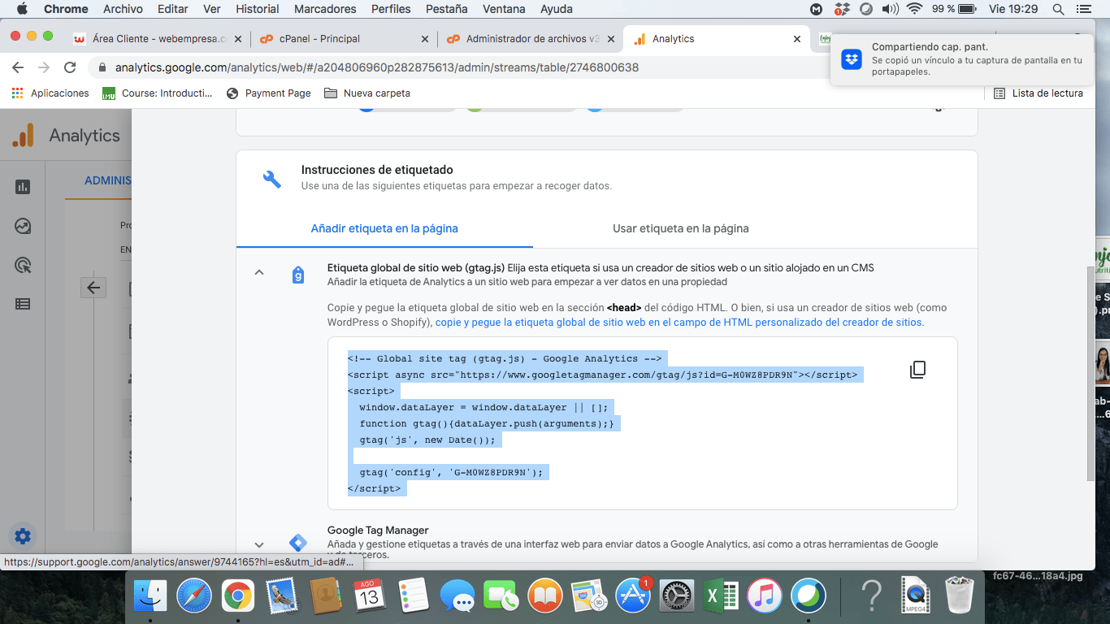The width and height of the screenshot is (1110, 624).
Task: Close the Analytics browser tab
Action: [797, 38]
